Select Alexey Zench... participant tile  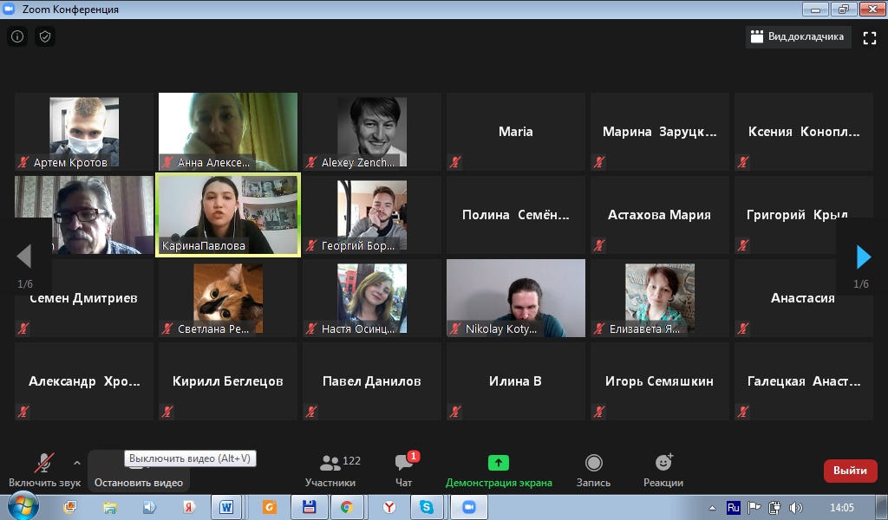pyautogui.click(x=371, y=132)
